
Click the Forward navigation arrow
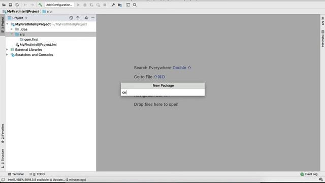(x=32, y=5)
